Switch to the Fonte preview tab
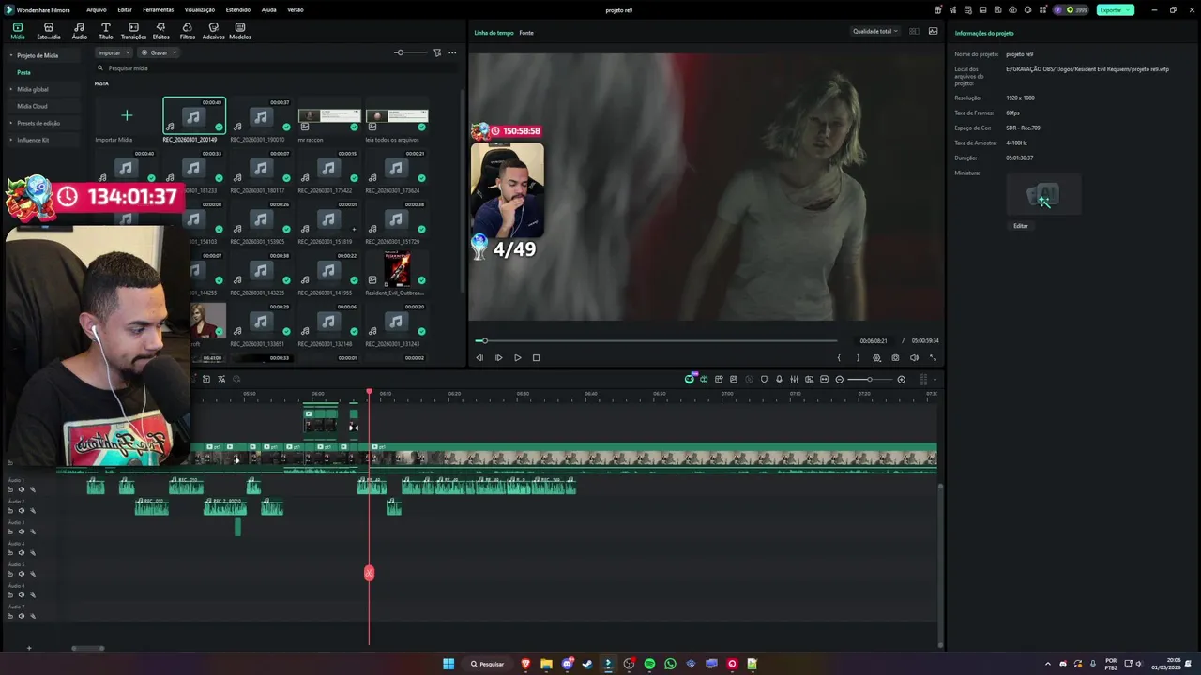The width and height of the screenshot is (1201, 675). (526, 33)
